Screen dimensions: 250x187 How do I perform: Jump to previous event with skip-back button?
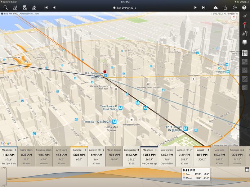click(46, 8)
